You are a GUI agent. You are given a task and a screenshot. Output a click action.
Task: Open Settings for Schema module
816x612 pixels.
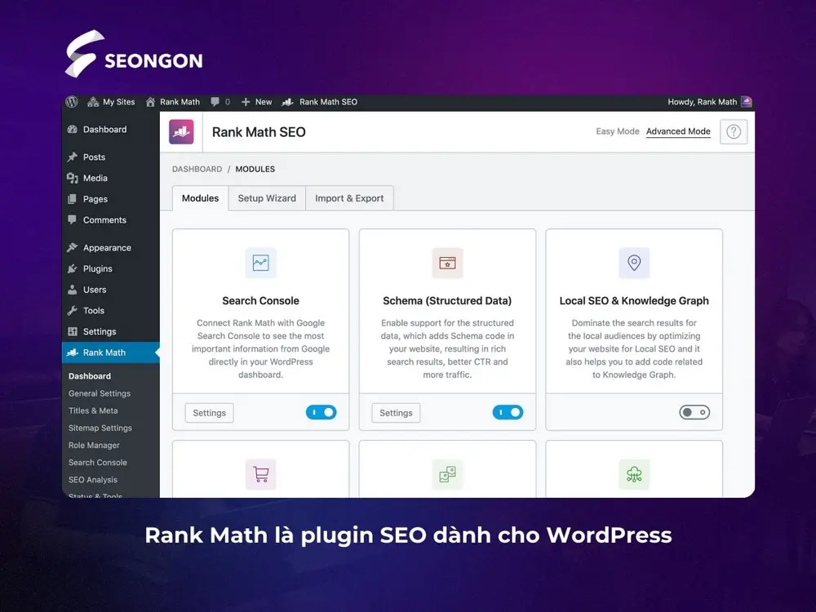396,413
